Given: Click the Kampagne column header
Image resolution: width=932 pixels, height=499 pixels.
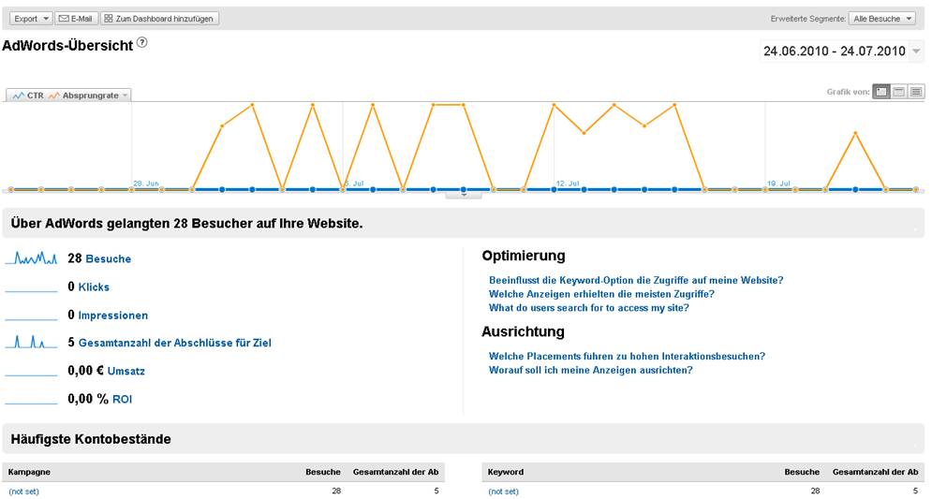Looking at the screenshot, I should 29,472.
